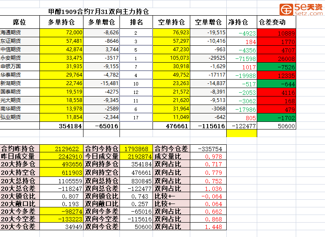
Task: Select the short position value 76,923
Action: click(172, 33)
